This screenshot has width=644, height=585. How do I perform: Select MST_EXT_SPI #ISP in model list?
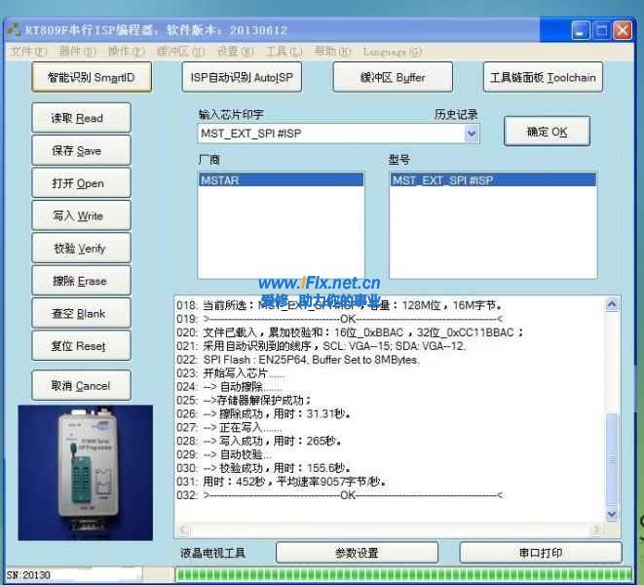pyautogui.click(x=493, y=180)
